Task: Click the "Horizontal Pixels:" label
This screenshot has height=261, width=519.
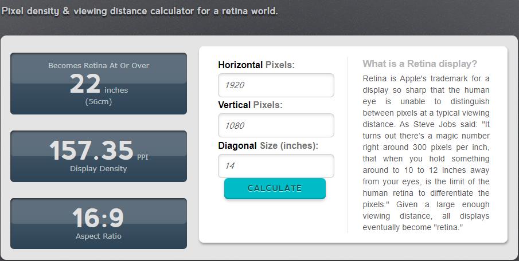Action: click(x=256, y=65)
